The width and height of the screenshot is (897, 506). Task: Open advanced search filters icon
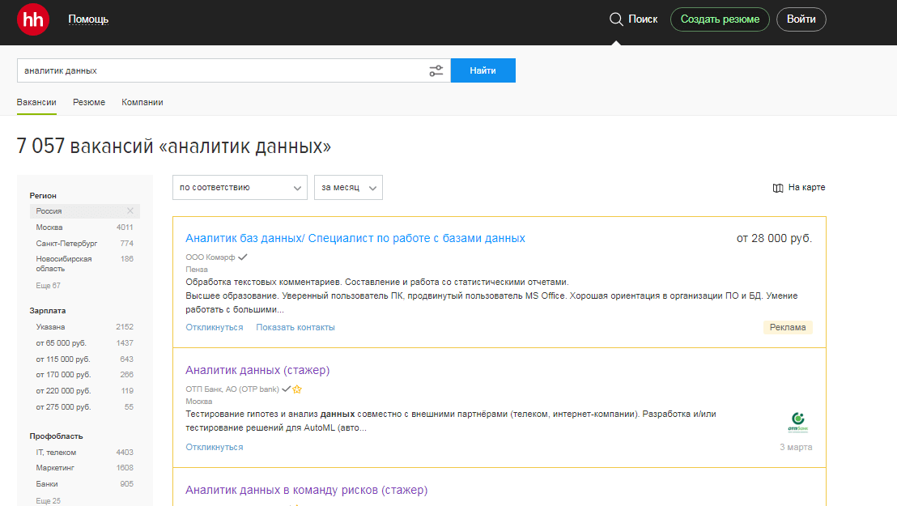[436, 71]
